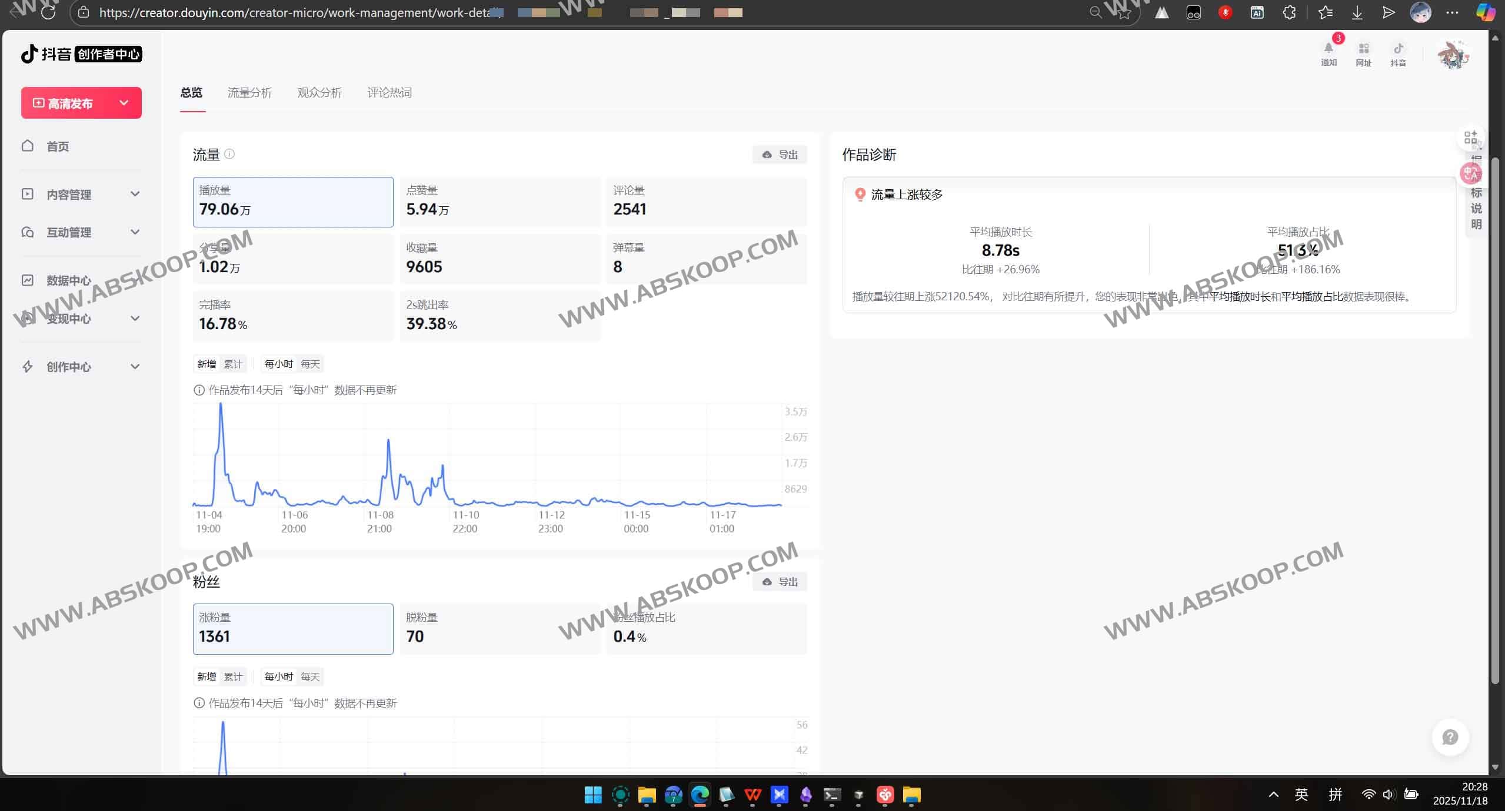Open the 通知 notification bell
1505x811 pixels.
coord(1327,53)
